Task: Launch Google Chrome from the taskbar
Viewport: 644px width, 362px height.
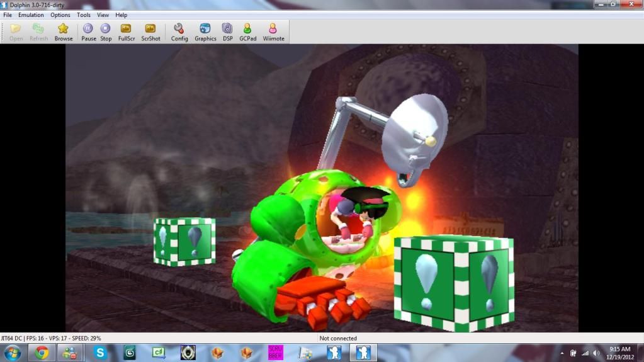Action: pos(42,353)
